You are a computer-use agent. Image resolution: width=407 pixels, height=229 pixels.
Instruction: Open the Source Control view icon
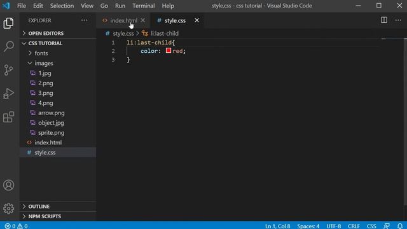(x=8, y=70)
